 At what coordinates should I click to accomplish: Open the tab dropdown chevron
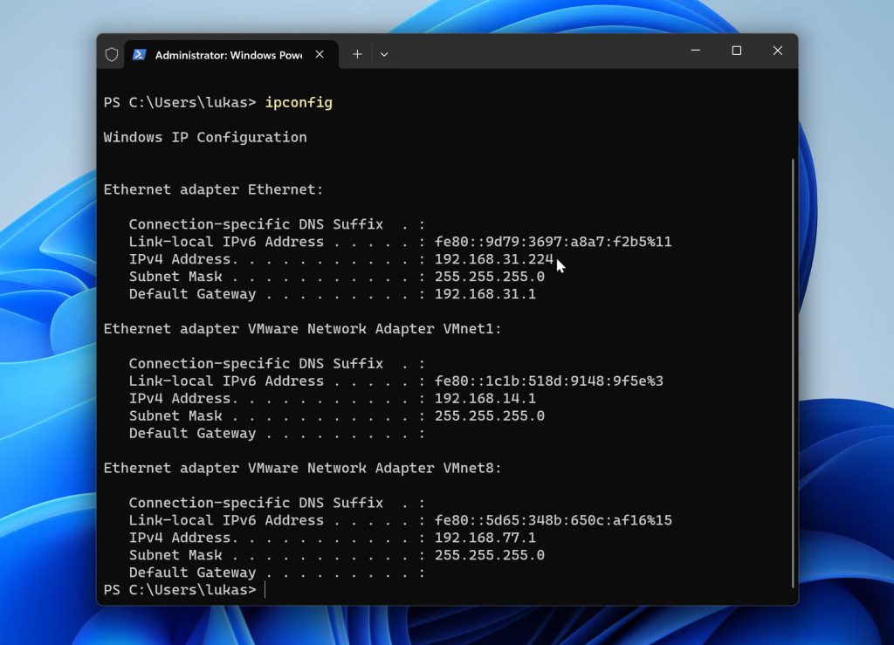(384, 53)
